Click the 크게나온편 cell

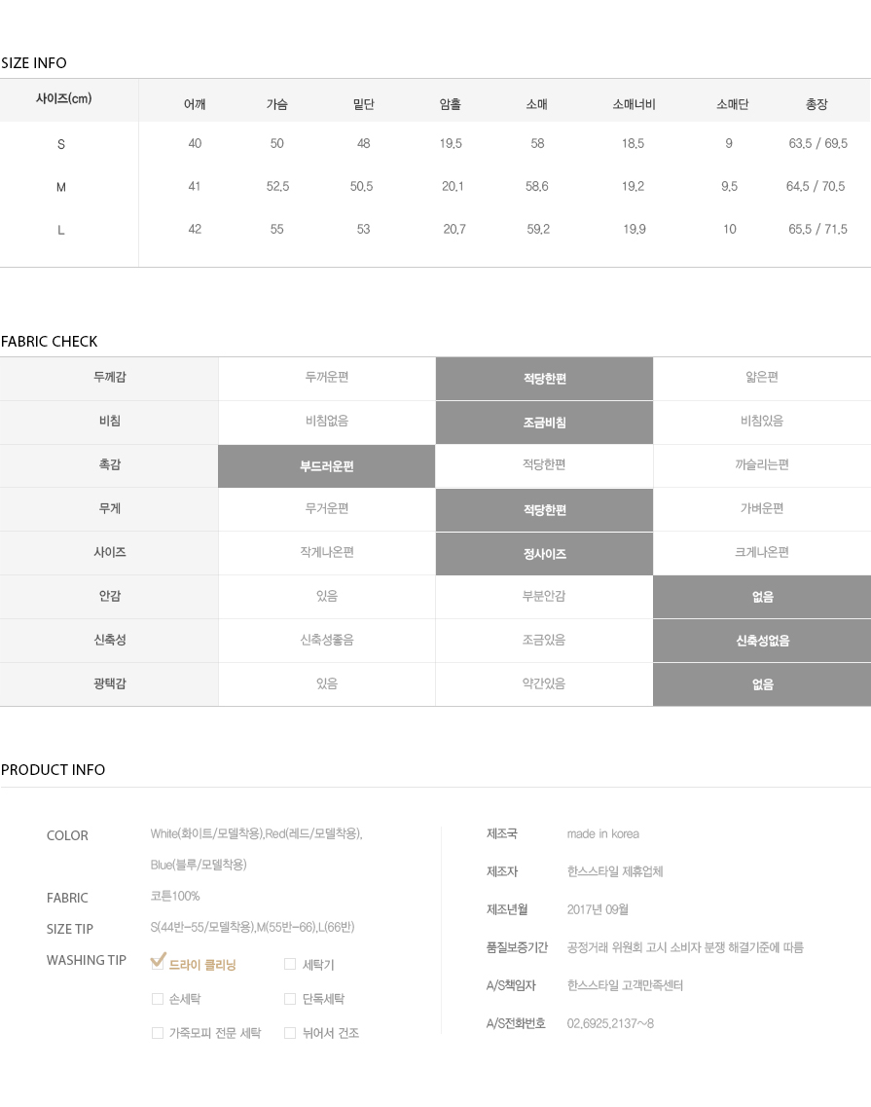click(x=762, y=553)
